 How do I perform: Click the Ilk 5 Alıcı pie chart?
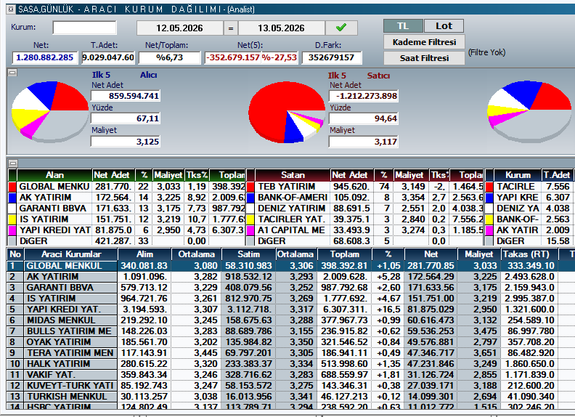click(x=50, y=111)
